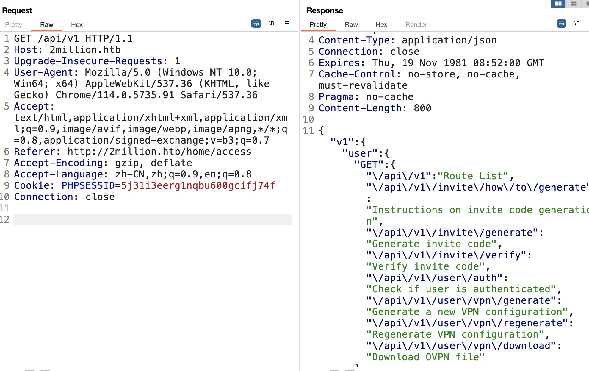Open Request Hex tab
Viewport: 589px width, 371px height.
(77, 24)
